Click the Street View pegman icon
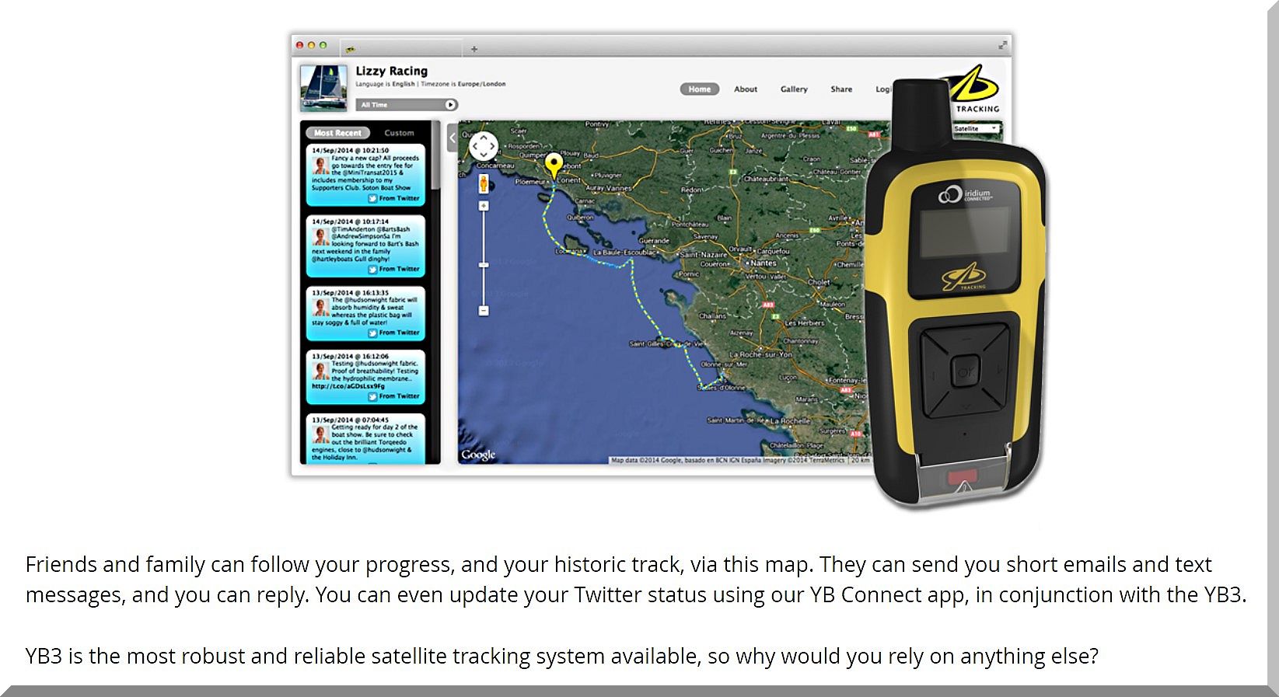Screen dimensions: 1279x697 pyautogui.click(x=483, y=183)
